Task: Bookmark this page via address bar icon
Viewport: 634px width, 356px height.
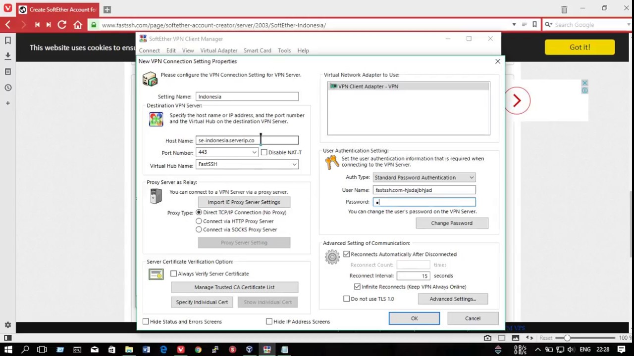Action: [x=534, y=25]
